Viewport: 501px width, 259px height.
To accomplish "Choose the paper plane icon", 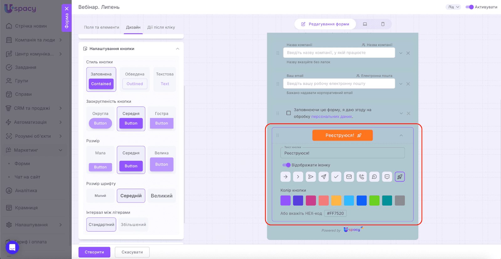I will click(x=323, y=177).
